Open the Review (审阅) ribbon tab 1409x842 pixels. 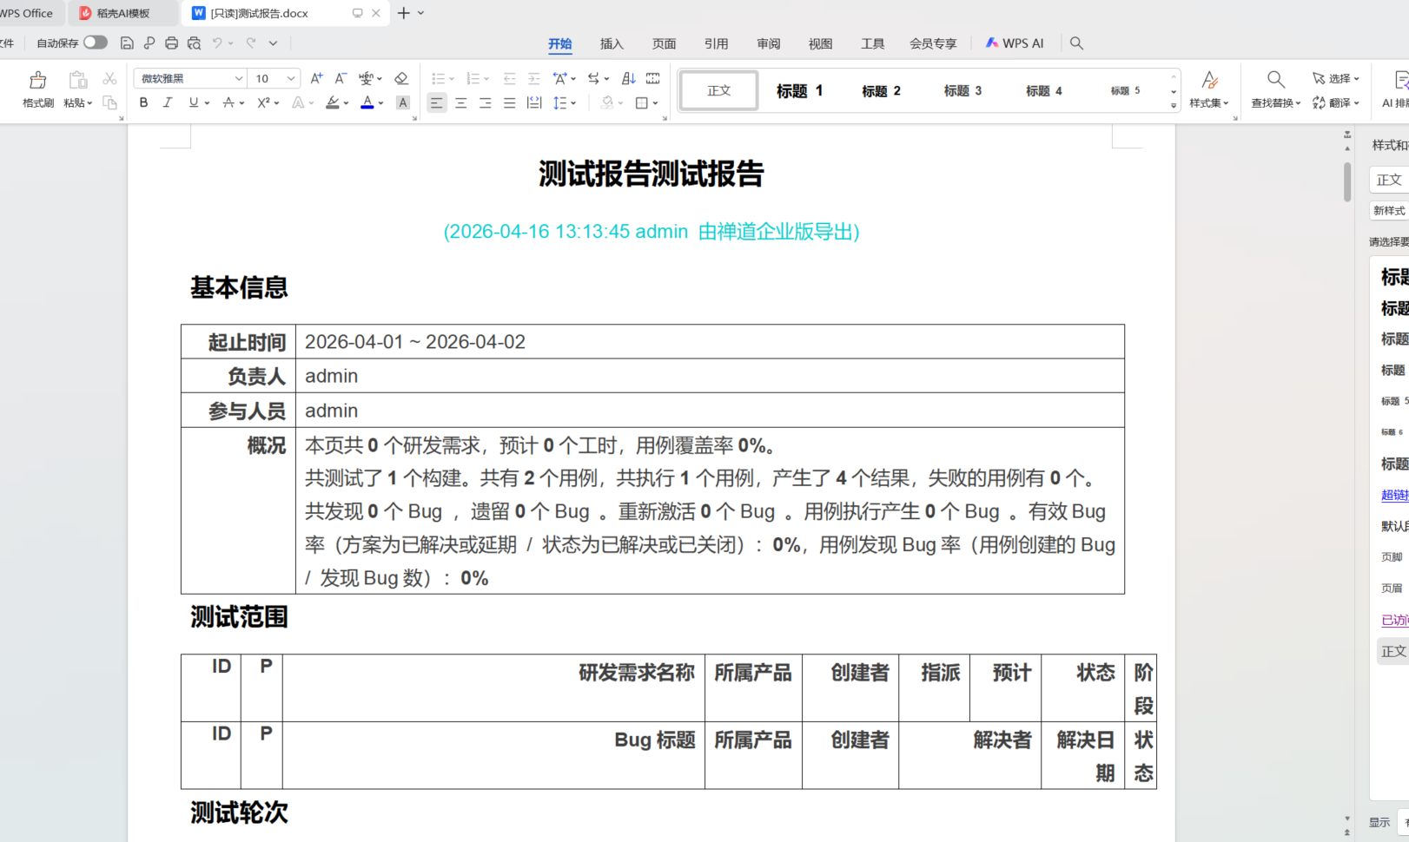768,43
